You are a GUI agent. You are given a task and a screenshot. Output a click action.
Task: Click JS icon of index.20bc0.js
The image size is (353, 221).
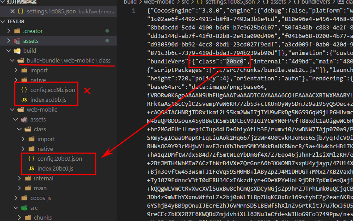[31, 169]
